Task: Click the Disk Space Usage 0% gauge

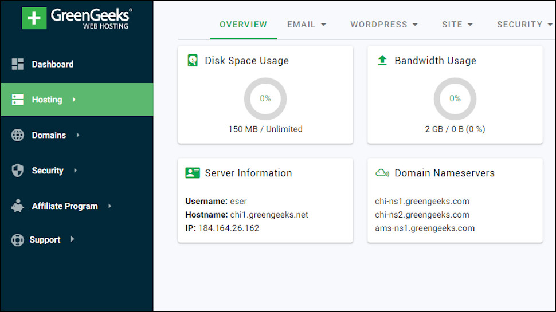Action: (x=265, y=99)
